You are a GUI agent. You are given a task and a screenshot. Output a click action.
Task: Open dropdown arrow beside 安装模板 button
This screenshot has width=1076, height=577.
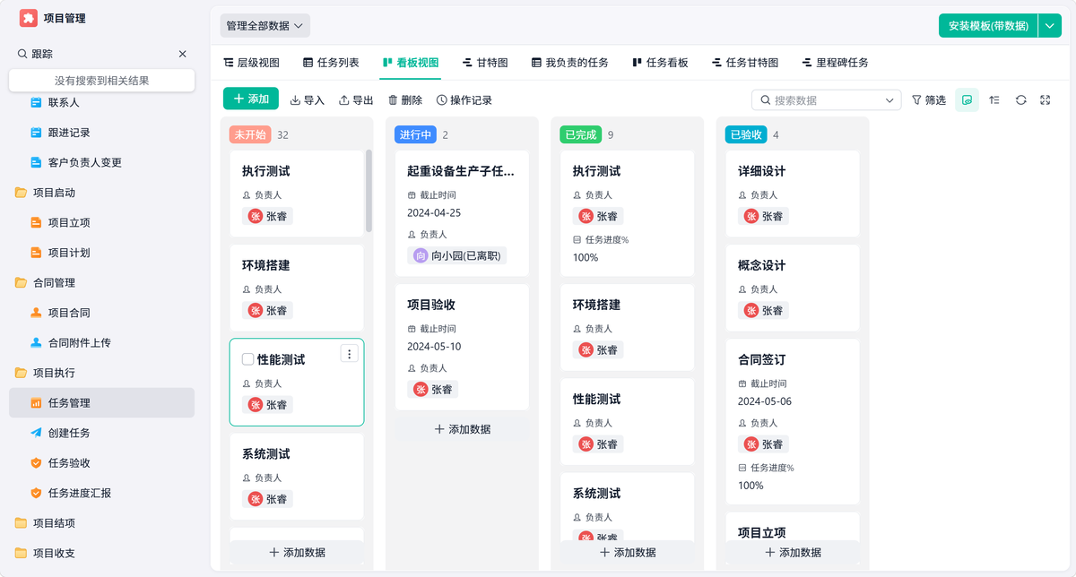click(1050, 26)
